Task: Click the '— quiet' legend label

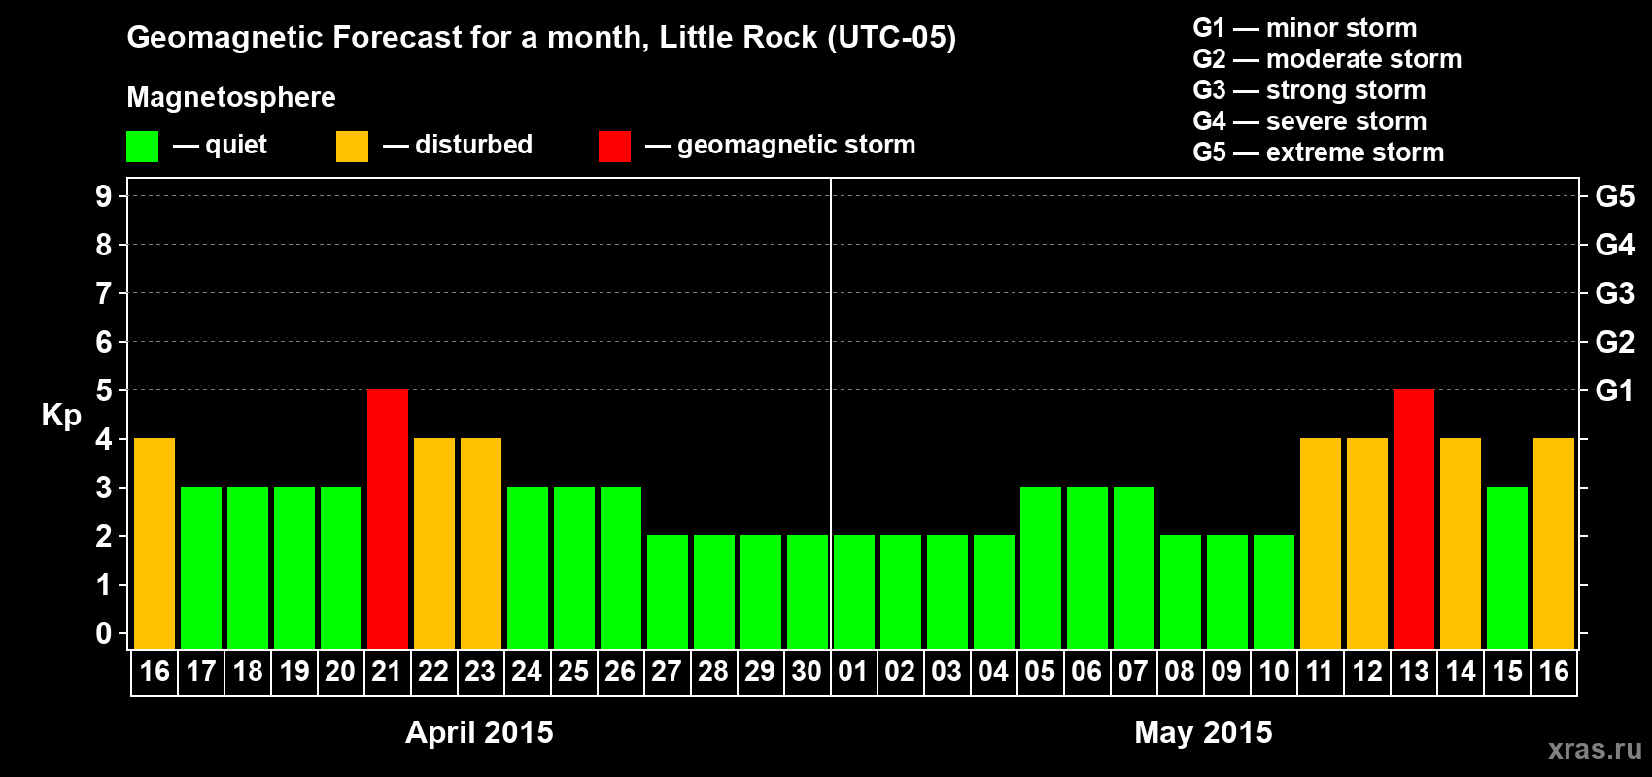Action: pyautogui.click(x=220, y=145)
